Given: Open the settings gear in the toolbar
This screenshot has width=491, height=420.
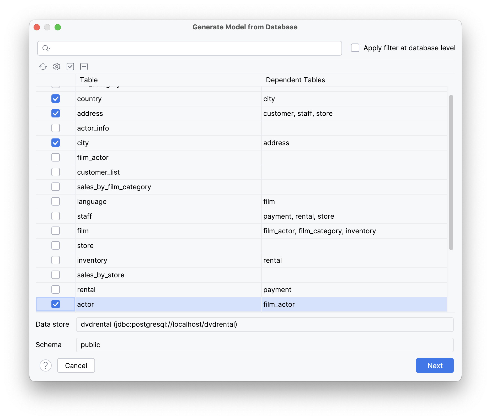Looking at the screenshot, I should (57, 67).
